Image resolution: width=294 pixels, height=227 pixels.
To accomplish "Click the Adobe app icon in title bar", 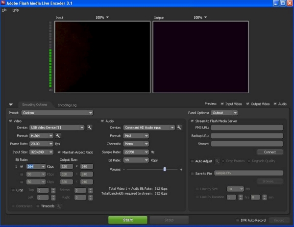I will pyautogui.click(x=4, y=3).
